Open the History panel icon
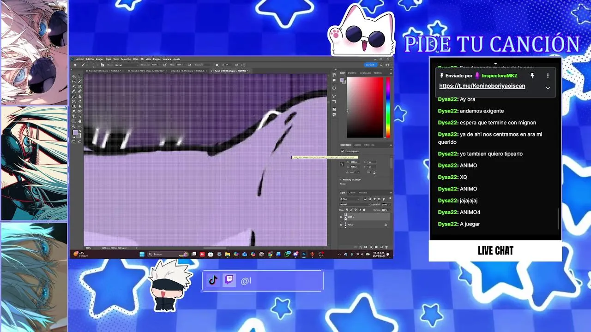 tap(334, 75)
